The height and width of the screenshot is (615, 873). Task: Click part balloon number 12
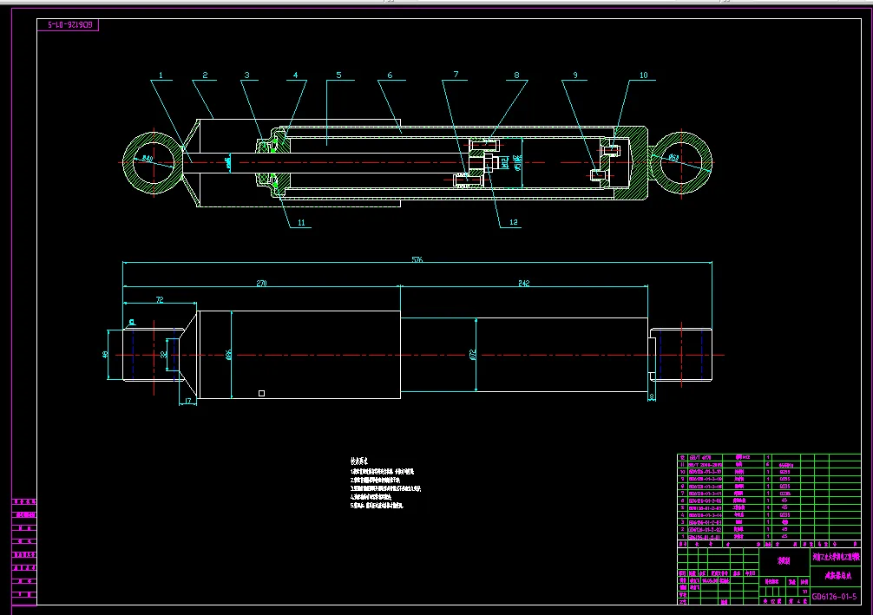tap(514, 222)
